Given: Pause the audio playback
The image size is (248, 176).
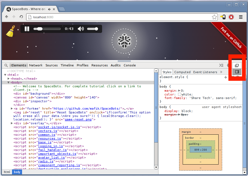Looking at the screenshot, I should [27, 29].
